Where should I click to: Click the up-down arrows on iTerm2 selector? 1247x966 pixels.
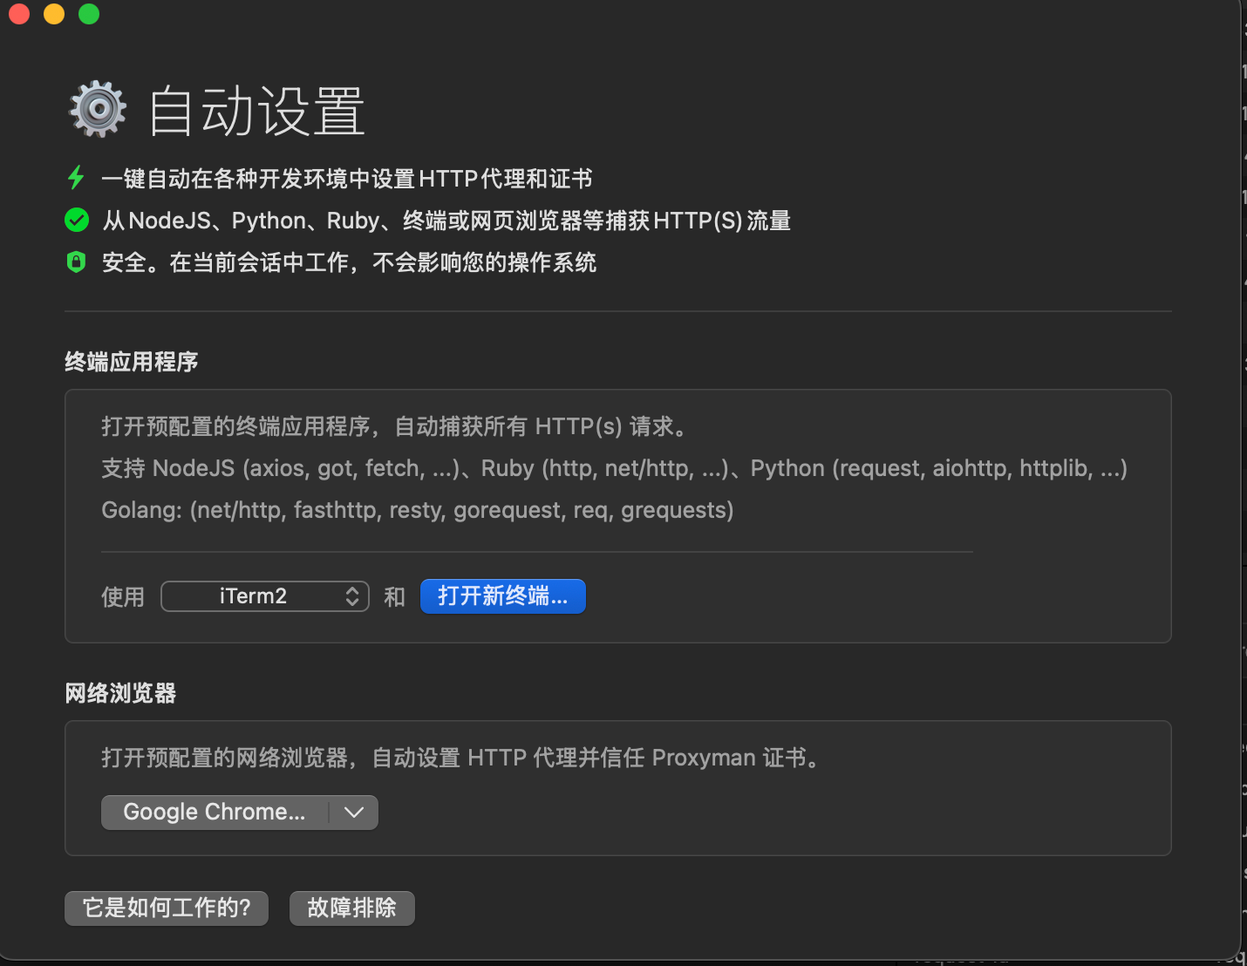click(352, 596)
